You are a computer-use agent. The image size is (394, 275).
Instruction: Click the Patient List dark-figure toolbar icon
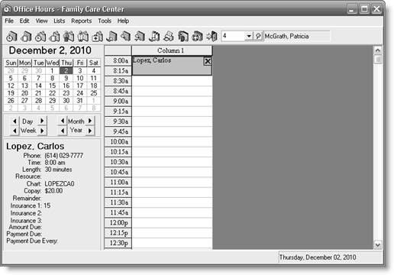tap(69, 36)
